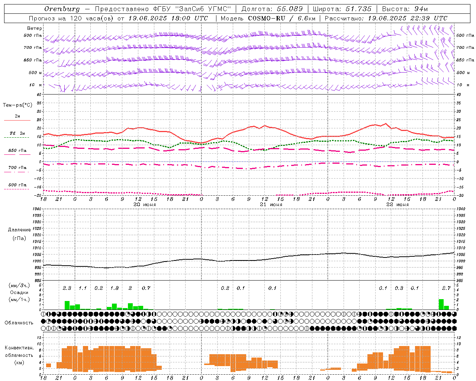Click the "22 июня" date label
The height and width of the screenshot is (381, 476).
tap(398, 205)
